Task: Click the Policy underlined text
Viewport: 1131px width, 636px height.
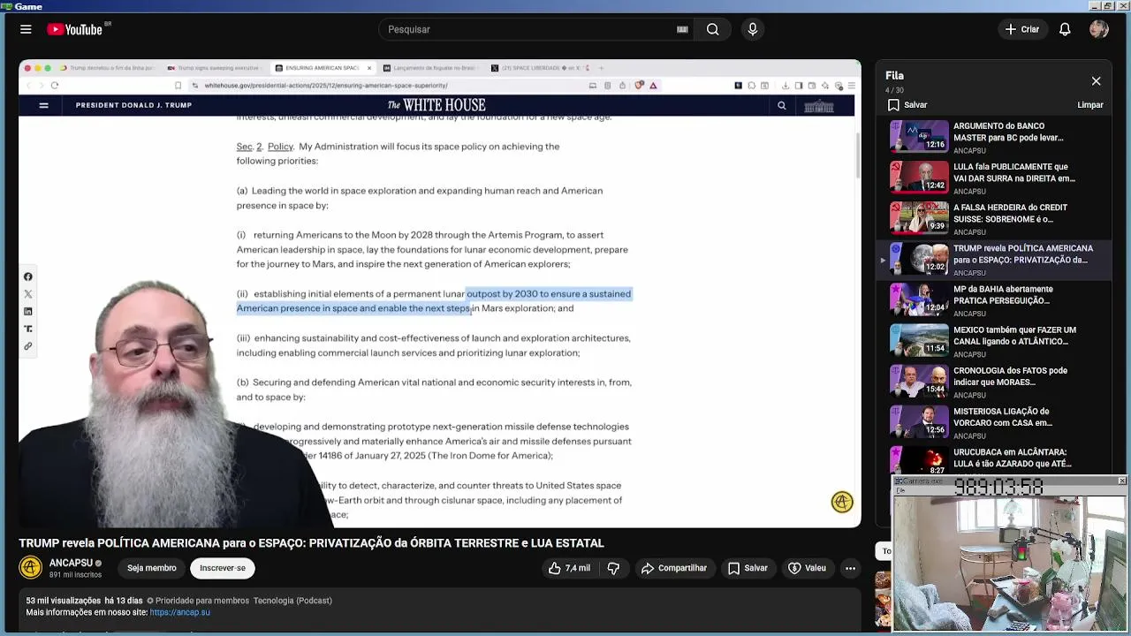Action: (280, 147)
